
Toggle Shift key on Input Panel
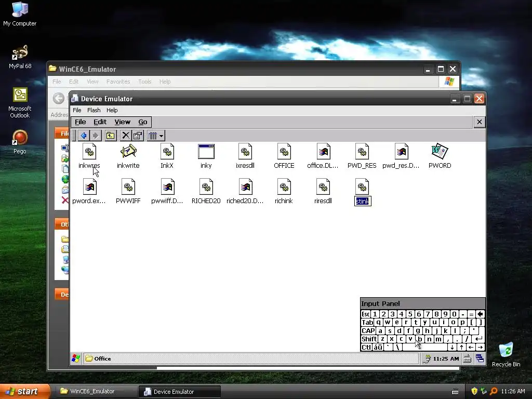369,339
